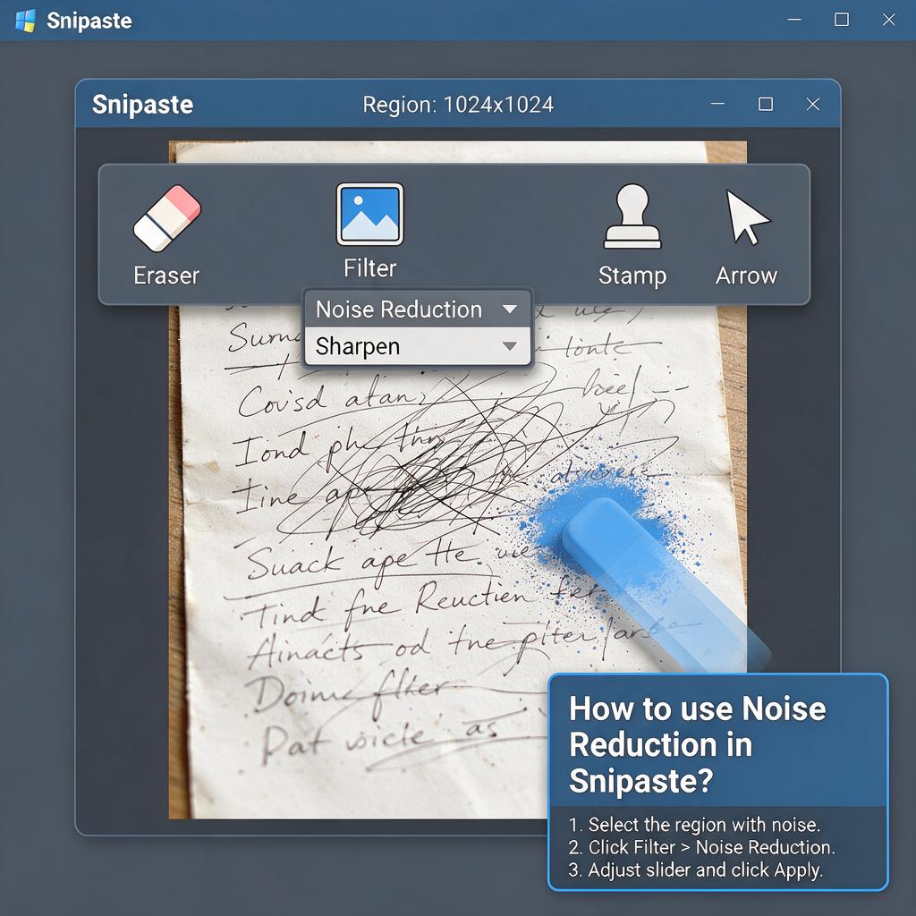
Task: Click the Windows logo in the outer title bar
Action: click(25, 21)
